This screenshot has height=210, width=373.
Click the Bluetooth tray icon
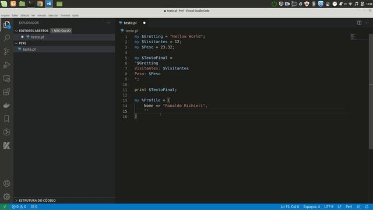(x=314, y=3)
